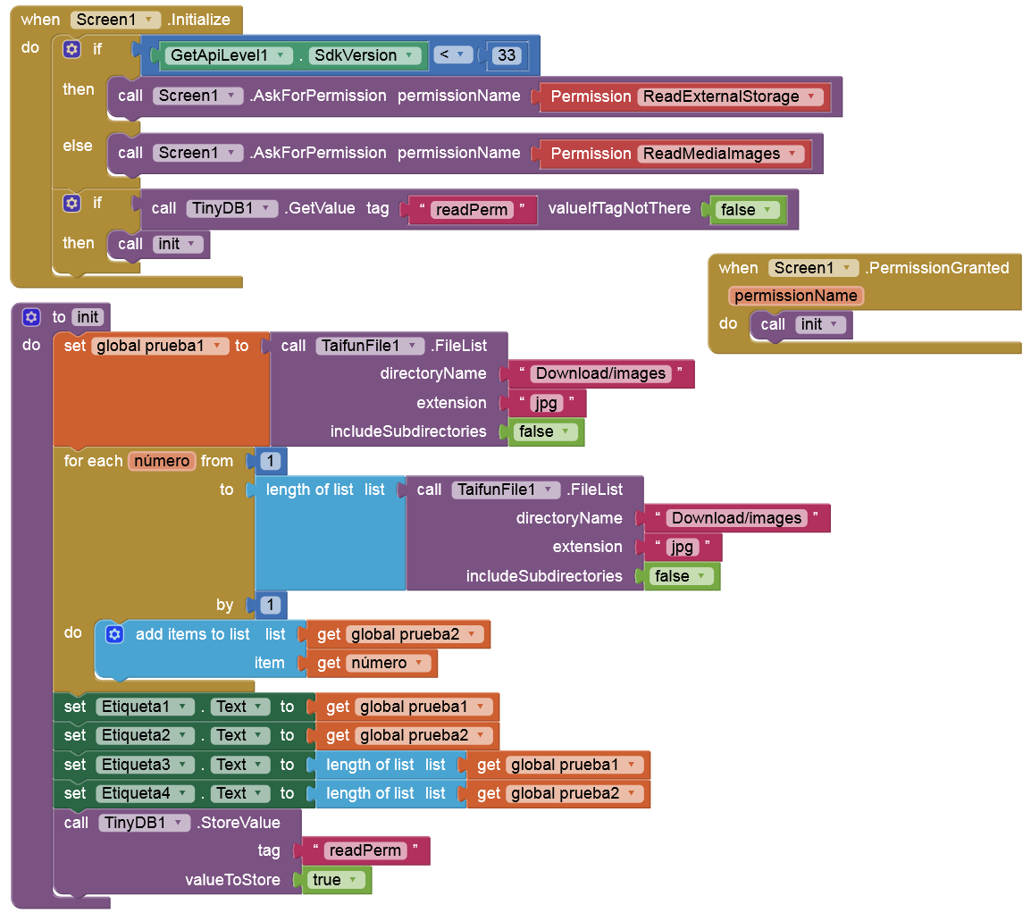Select the number field containing 33
The width and height of the screenshot is (1031, 921).
(507, 55)
